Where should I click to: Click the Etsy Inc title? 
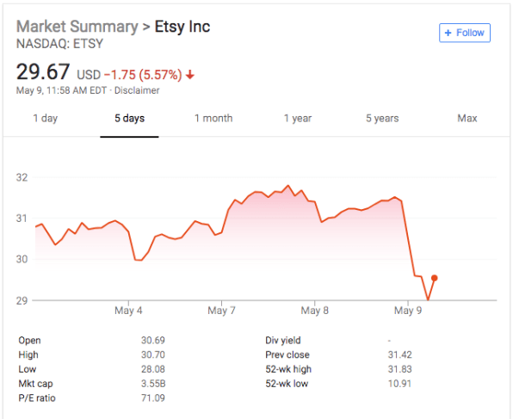pyautogui.click(x=182, y=27)
